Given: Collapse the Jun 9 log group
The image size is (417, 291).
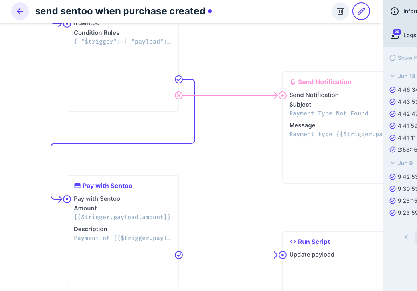Looking at the screenshot, I should tap(393, 163).
